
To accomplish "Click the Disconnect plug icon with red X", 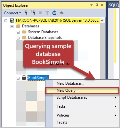I will tap(33, 13).
